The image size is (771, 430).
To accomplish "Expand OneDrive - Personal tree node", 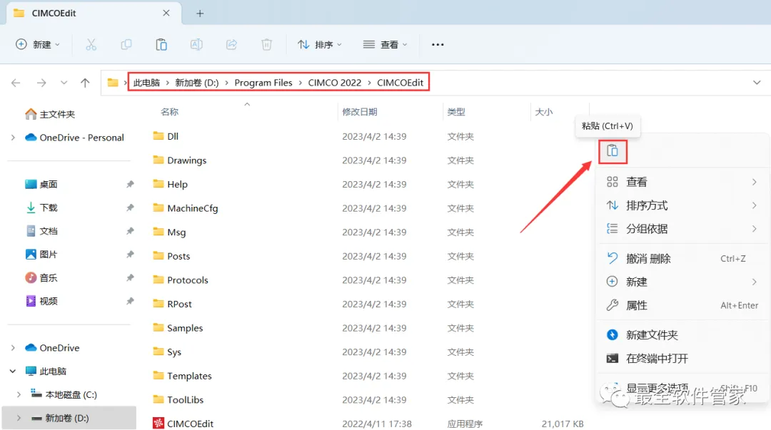I will pyautogui.click(x=14, y=138).
